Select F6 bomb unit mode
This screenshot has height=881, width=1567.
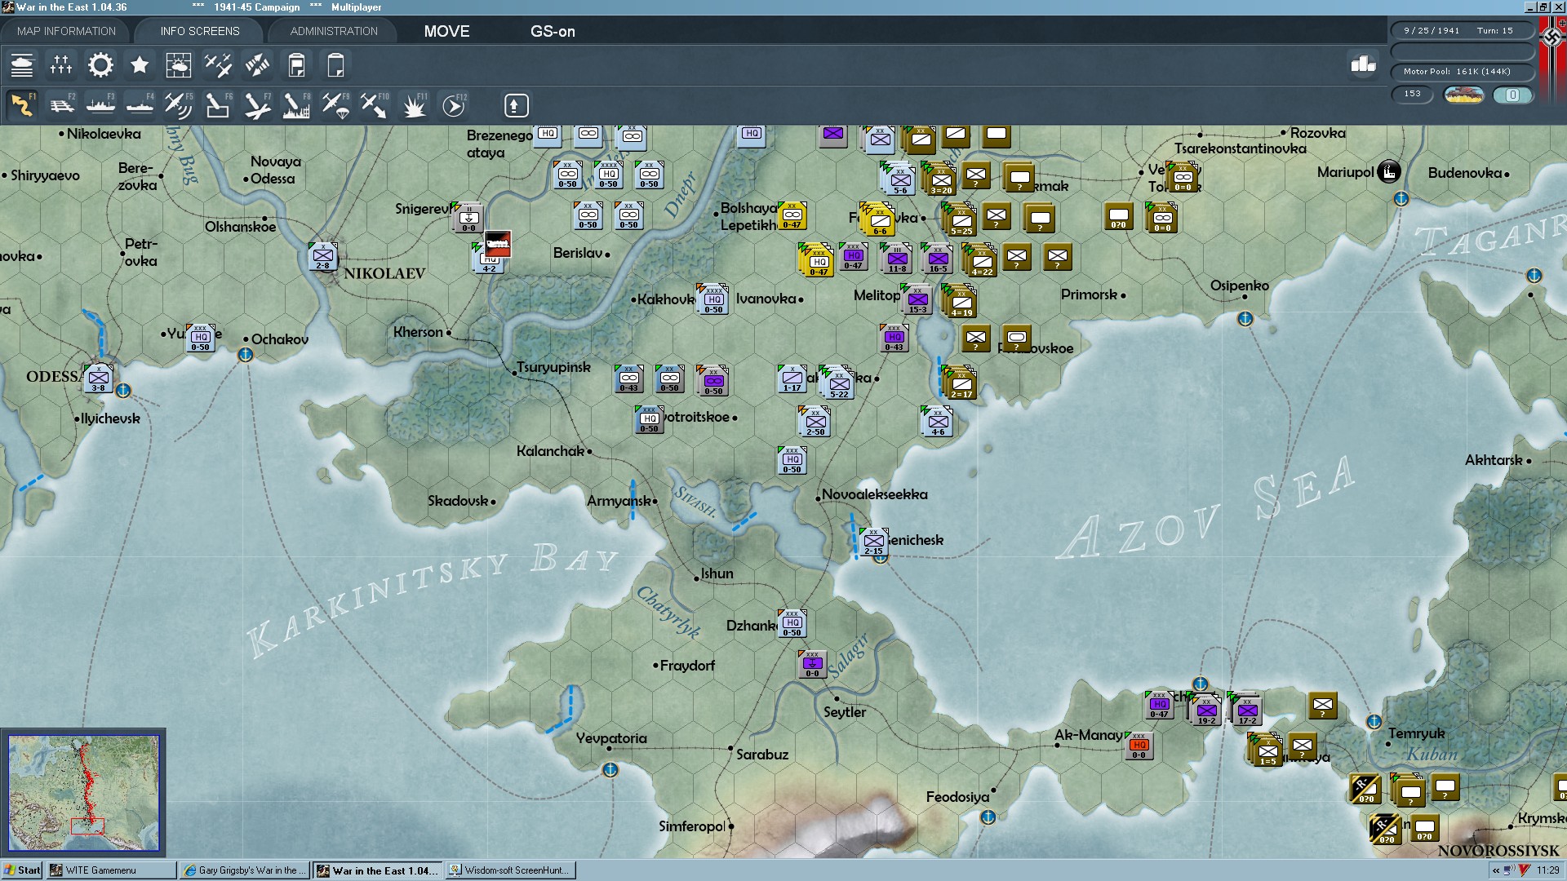tap(218, 105)
